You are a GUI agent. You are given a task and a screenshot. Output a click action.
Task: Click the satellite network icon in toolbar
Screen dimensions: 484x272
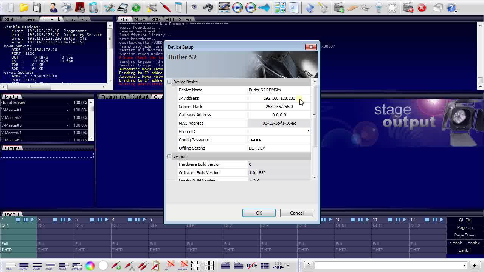(x=110, y=7)
